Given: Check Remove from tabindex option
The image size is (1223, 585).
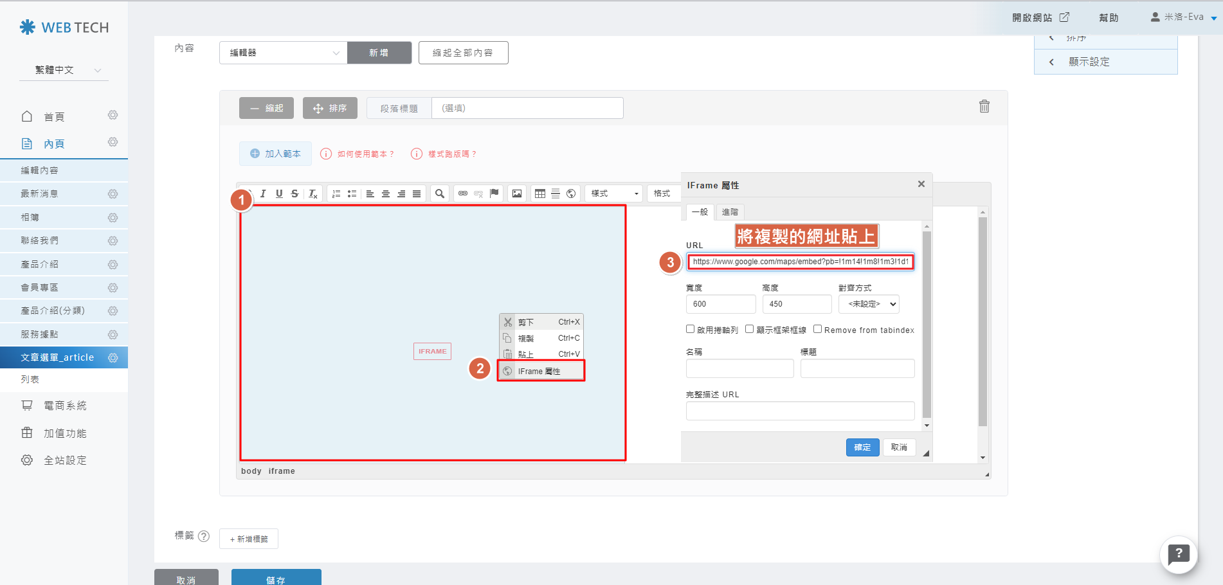Looking at the screenshot, I should [x=818, y=329].
